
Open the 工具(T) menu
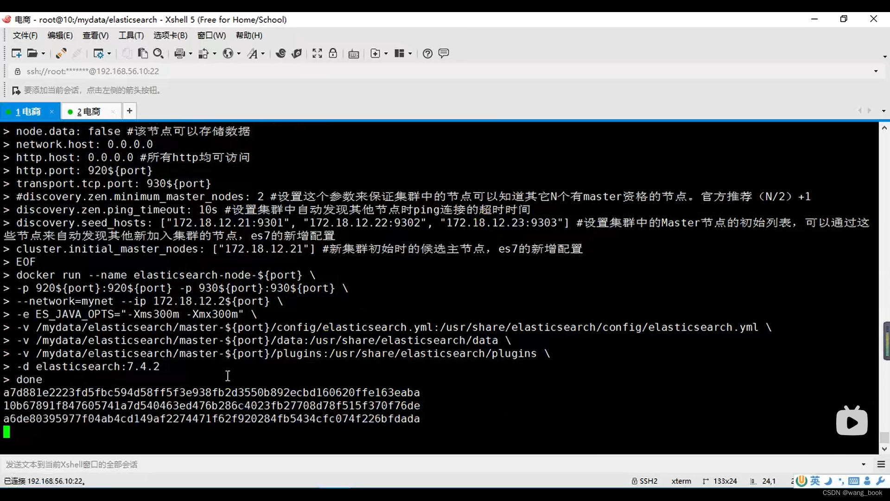pyautogui.click(x=131, y=36)
